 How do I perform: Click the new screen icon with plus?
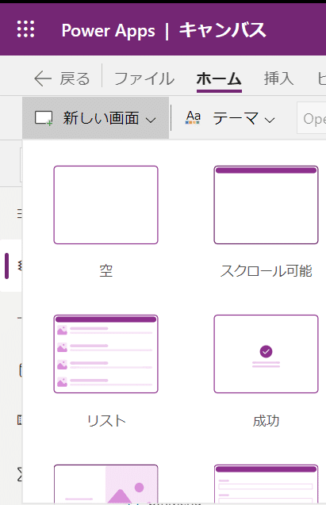44,118
